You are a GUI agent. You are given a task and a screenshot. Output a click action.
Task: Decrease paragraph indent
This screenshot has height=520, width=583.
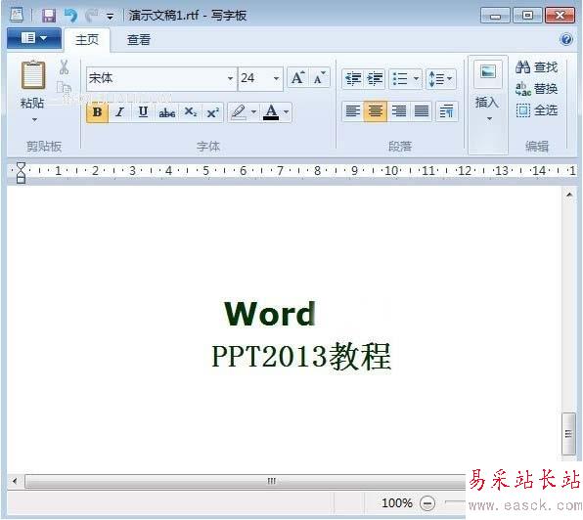352,79
